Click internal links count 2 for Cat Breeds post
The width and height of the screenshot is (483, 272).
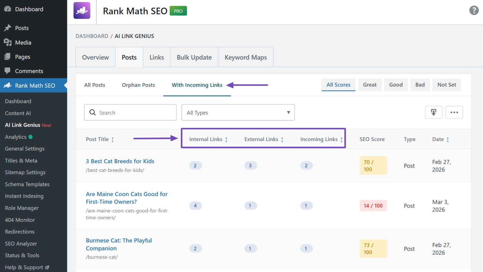tap(195, 166)
